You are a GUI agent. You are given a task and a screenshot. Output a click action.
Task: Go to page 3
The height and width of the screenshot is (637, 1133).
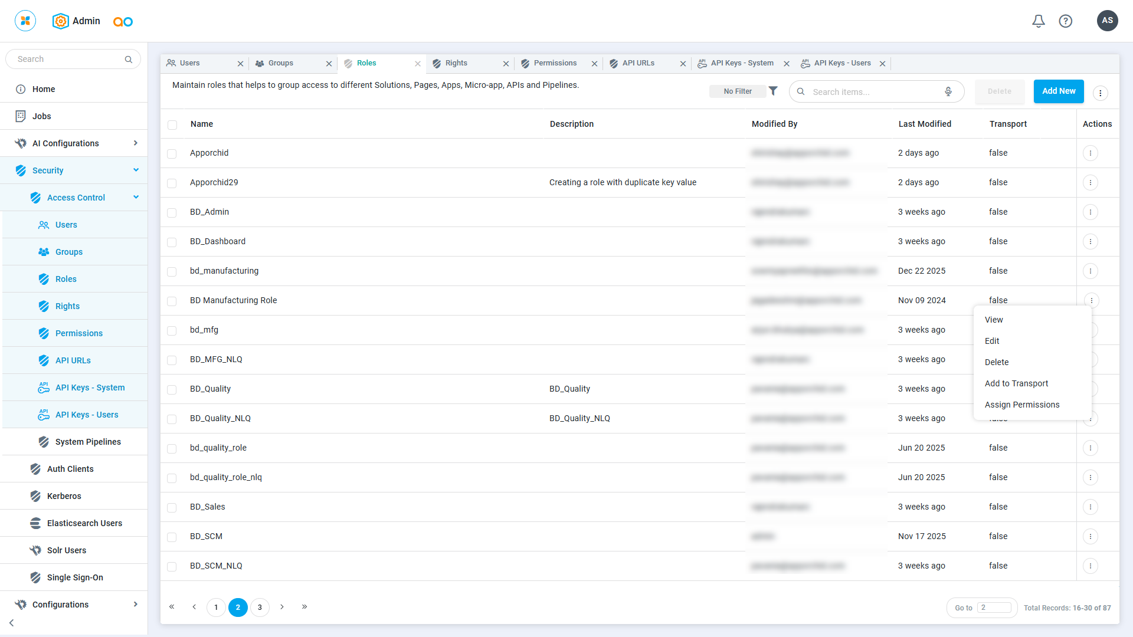click(x=260, y=608)
